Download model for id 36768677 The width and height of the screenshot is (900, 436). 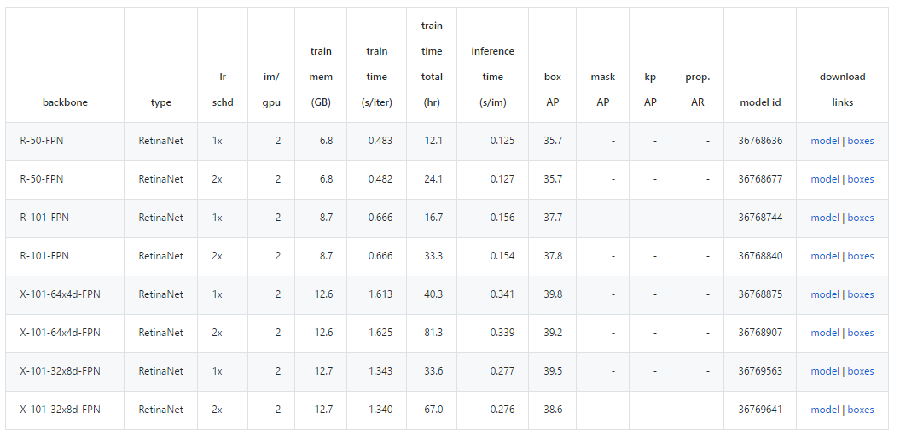coord(825,179)
